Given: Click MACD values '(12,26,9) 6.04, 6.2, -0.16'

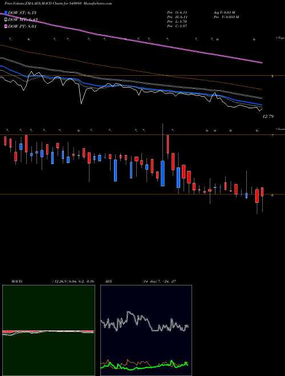Looking at the screenshot, I should click(73, 281).
